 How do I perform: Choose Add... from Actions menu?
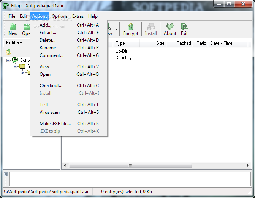click(69, 25)
